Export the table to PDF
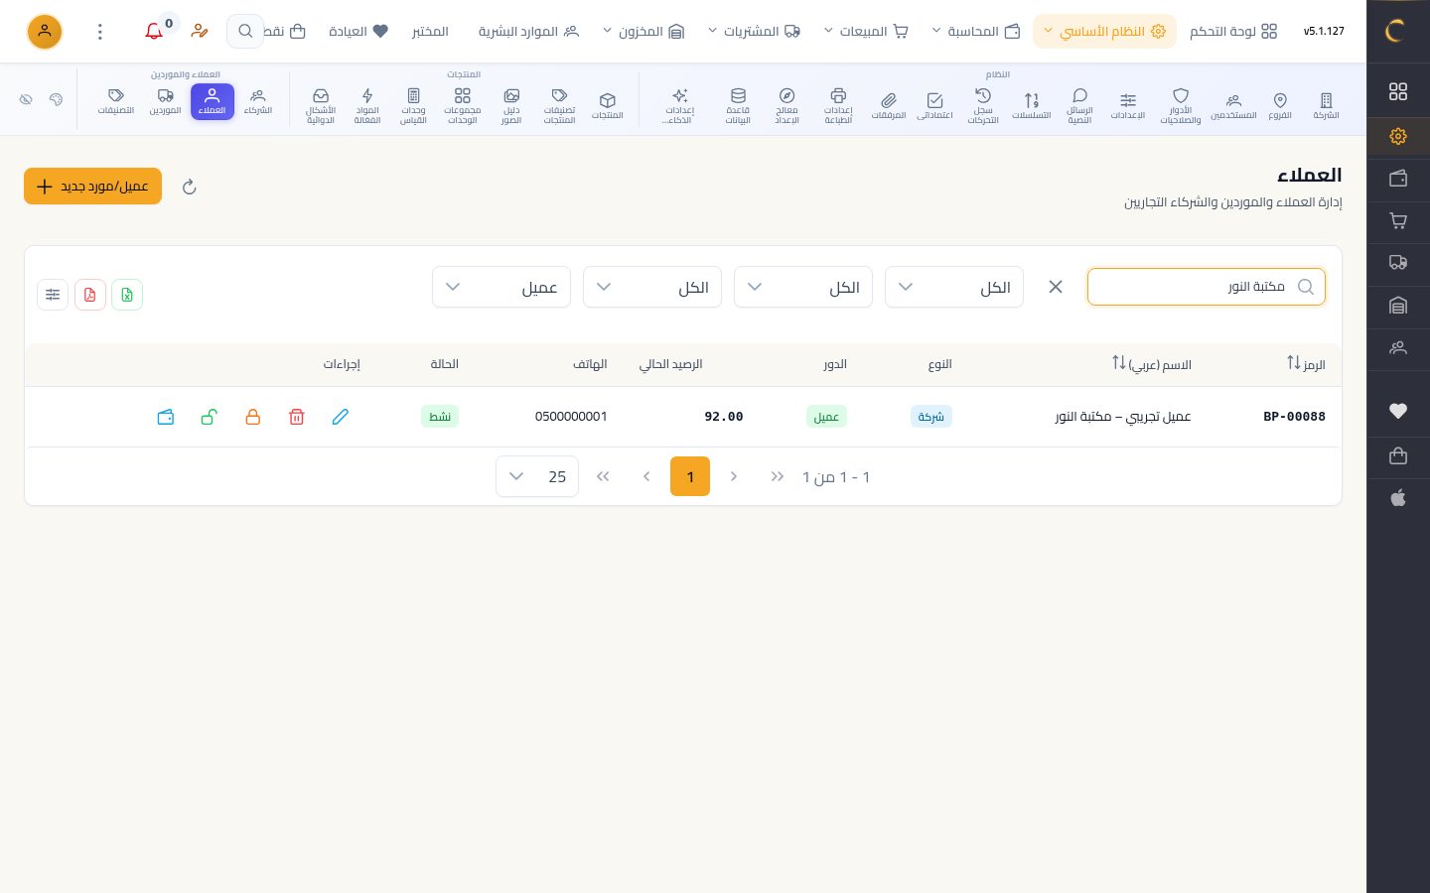Viewport: 1430px width, 893px height. tap(90, 295)
